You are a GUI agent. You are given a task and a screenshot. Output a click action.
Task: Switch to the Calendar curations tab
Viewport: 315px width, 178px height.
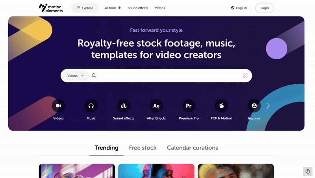[x=193, y=148]
